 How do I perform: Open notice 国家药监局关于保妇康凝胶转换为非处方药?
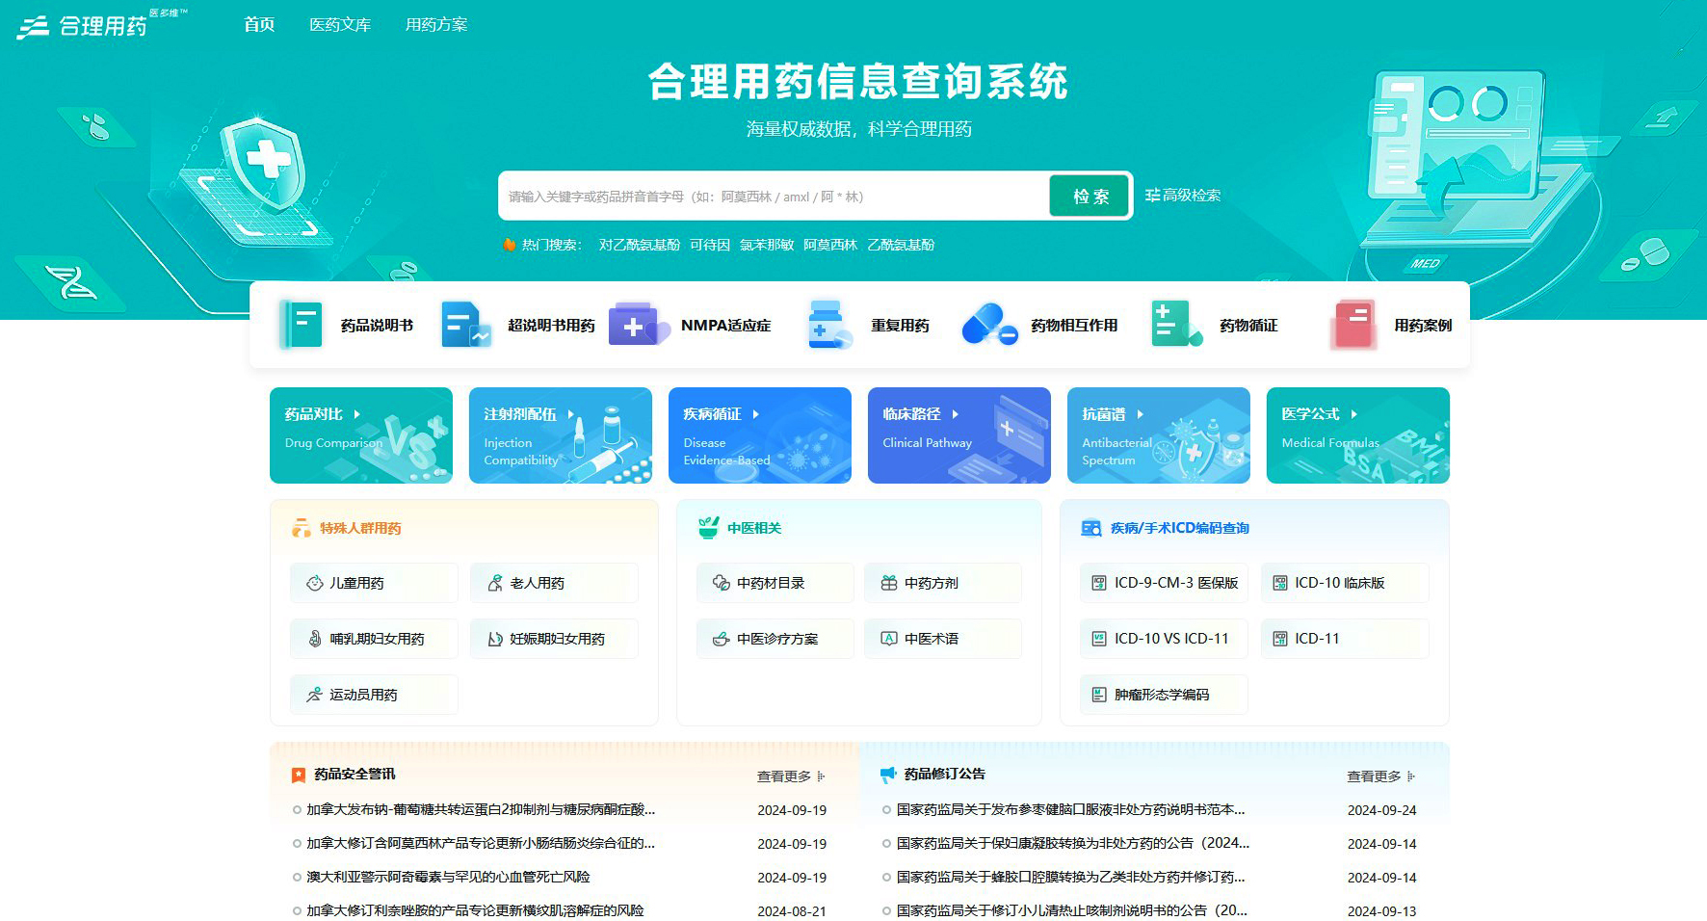tap(1072, 843)
